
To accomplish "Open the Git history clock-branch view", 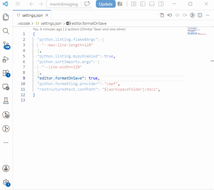I will 6,115.
